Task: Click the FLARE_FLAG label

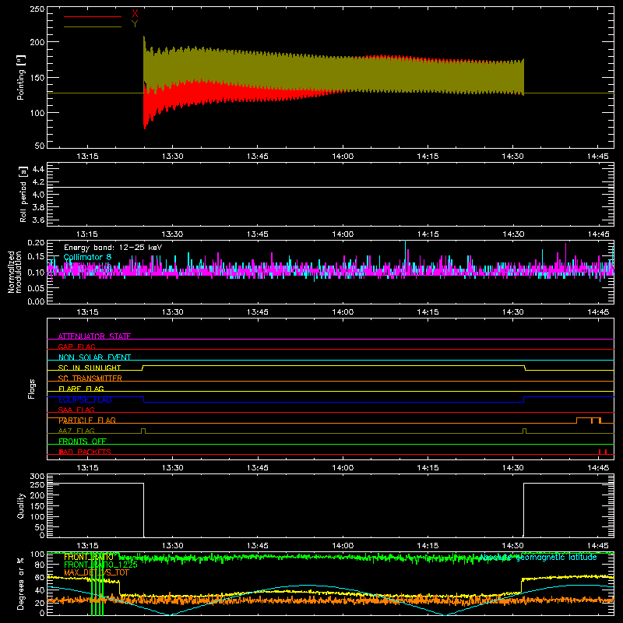Action: pyautogui.click(x=81, y=389)
